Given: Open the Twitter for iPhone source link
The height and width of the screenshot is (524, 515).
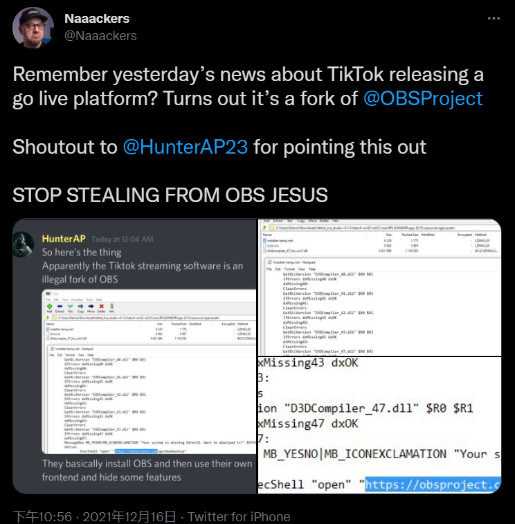Looking at the screenshot, I should click(x=239, y=516).
